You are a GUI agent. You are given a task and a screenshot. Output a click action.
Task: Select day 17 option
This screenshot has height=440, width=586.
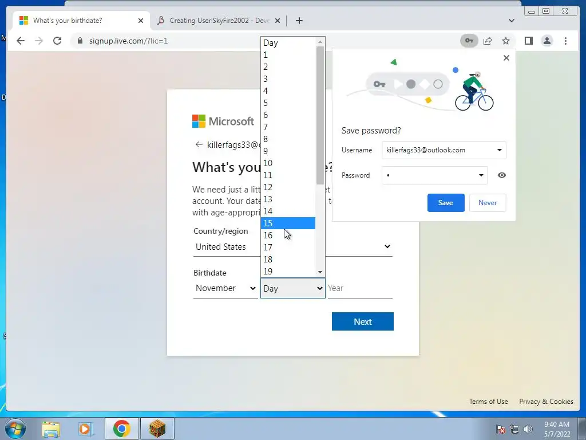288,247
